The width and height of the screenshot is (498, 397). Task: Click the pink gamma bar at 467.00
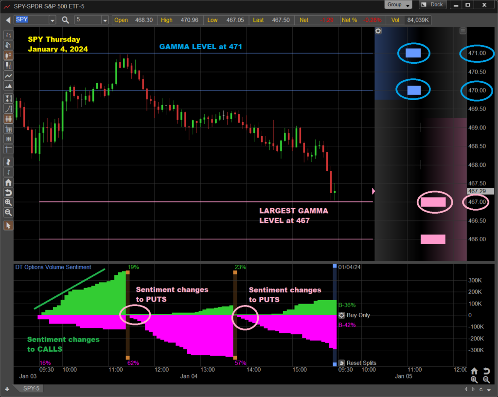click(433, 202)
